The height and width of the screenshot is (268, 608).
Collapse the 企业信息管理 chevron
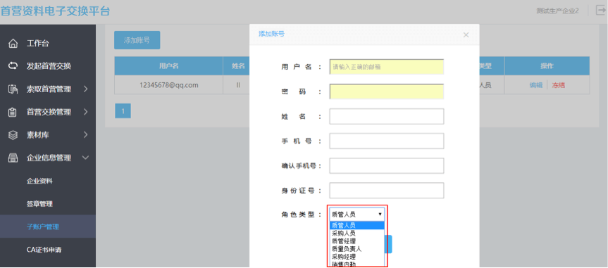tap(86, 158)
